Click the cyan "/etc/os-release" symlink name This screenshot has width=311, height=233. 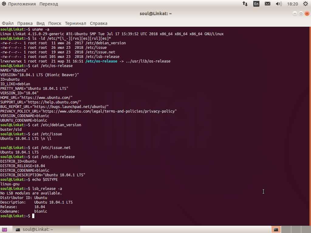101,61
